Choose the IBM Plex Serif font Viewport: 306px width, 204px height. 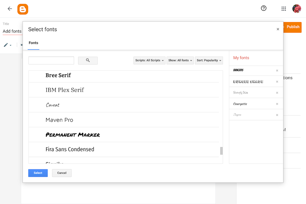[x=124, y=90]
